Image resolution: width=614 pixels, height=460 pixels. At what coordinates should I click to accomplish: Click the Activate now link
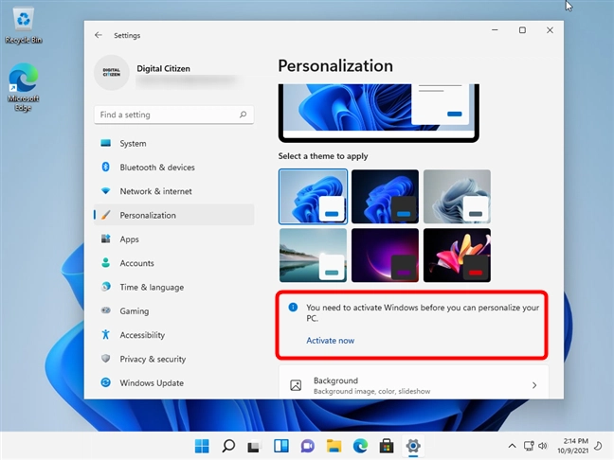point(330,341)
